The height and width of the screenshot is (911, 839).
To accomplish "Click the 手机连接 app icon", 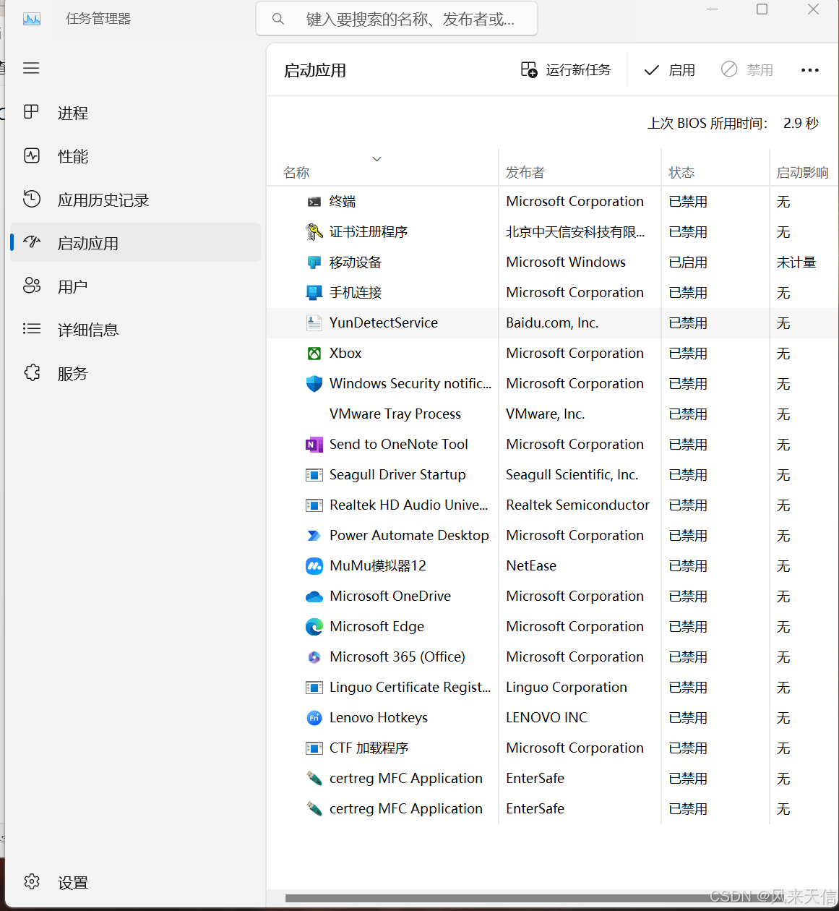I will 314,293.
